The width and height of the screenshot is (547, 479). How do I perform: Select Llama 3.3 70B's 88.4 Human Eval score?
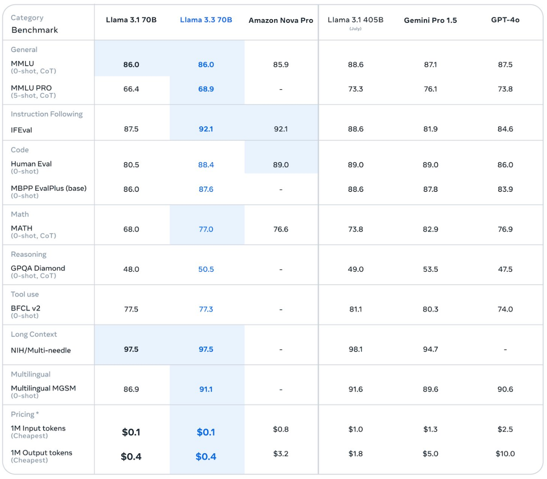206,165
